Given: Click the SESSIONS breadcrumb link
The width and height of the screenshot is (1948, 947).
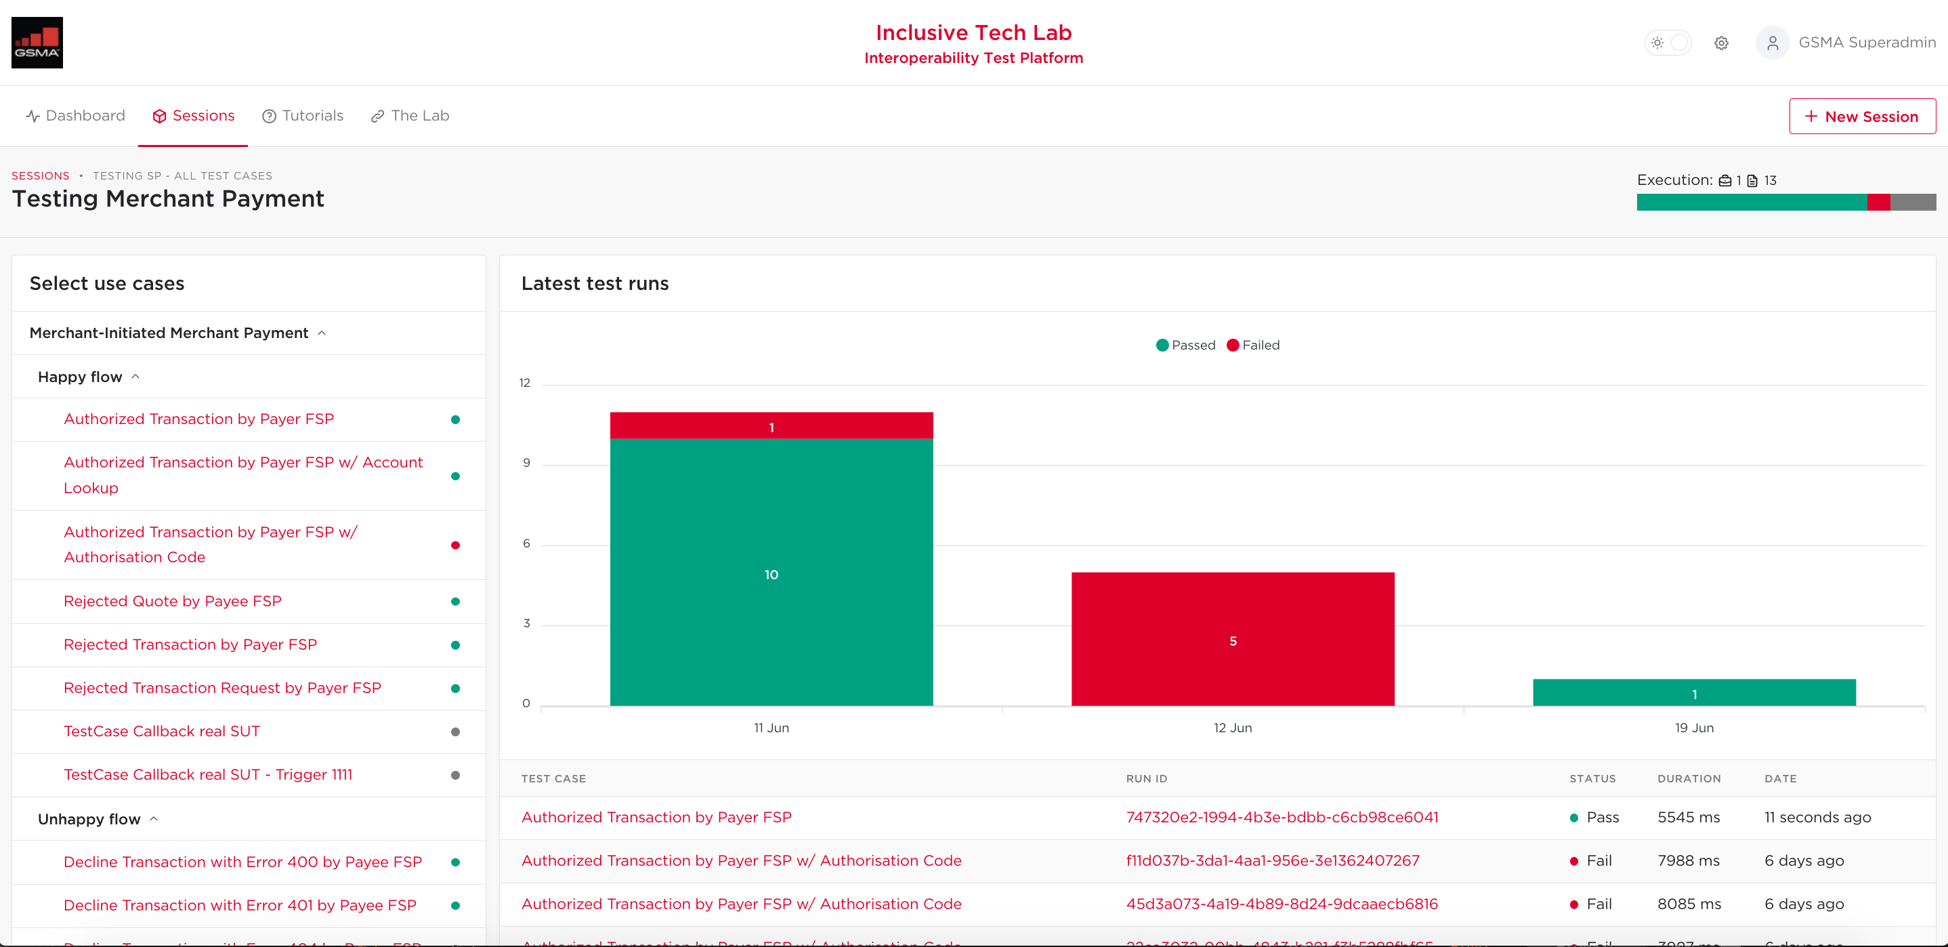Looking at the screenshot, I should tap(40, 175).
